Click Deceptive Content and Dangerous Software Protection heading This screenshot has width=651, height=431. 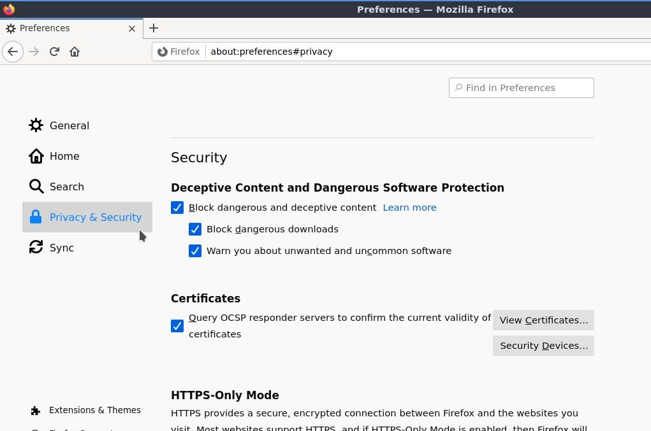pos(337,188)
